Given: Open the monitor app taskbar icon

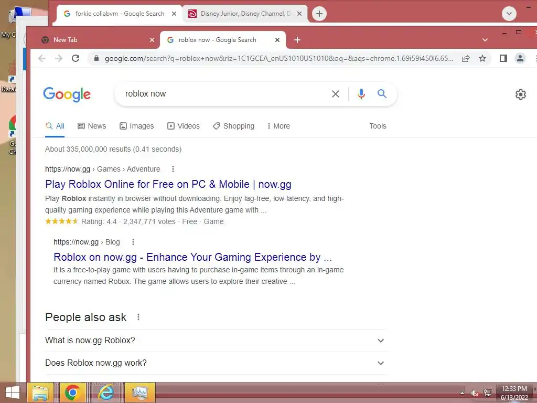Looking at the screenshot, I should 140,393.
